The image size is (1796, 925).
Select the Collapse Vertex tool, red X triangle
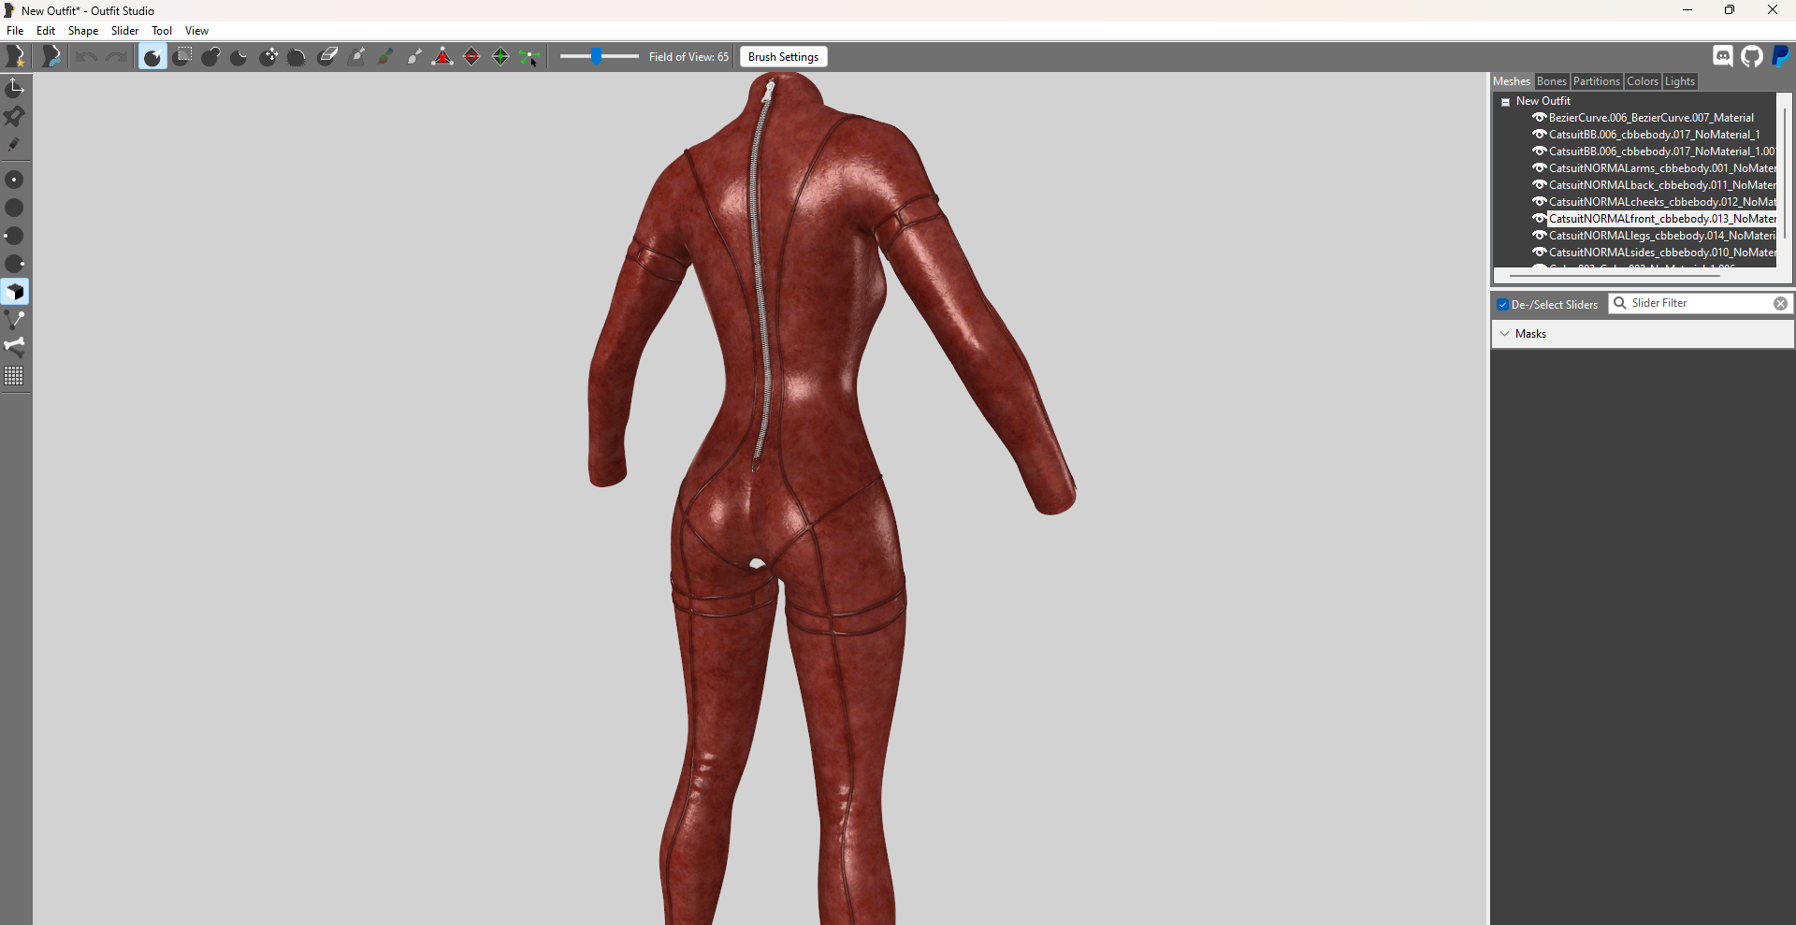(x=442, y=57)
